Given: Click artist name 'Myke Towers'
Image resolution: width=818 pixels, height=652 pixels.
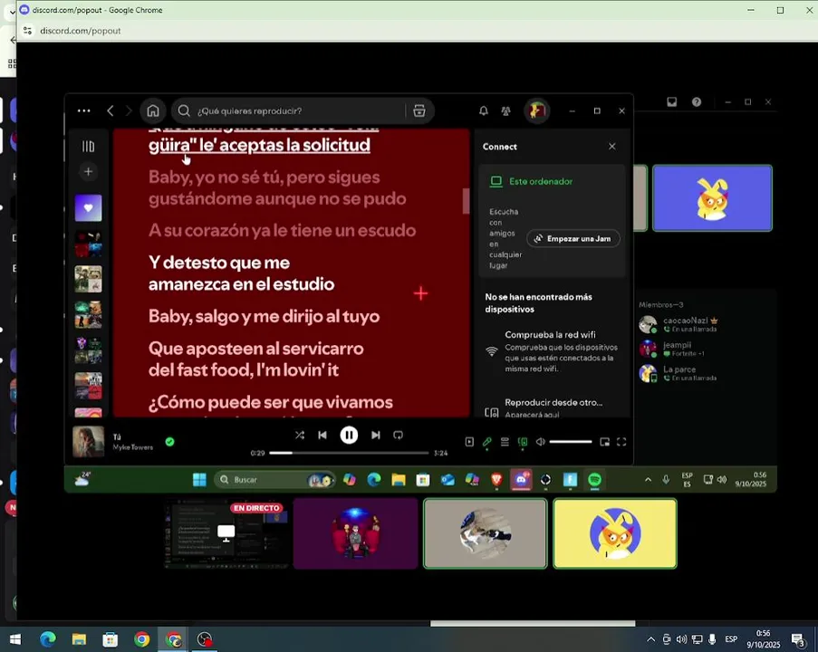Looking at the screenshot, I should pyautogui.click(x=133, y=447).
